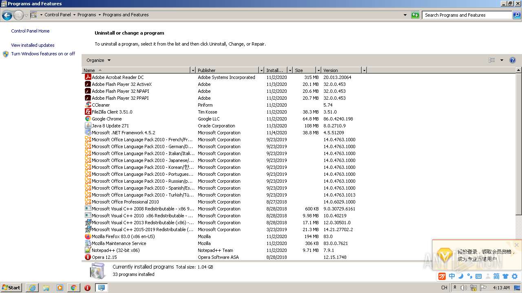Select the Microsoft Office Professional 2010 icon
This screenshot has width=522, height=293.
88,202
